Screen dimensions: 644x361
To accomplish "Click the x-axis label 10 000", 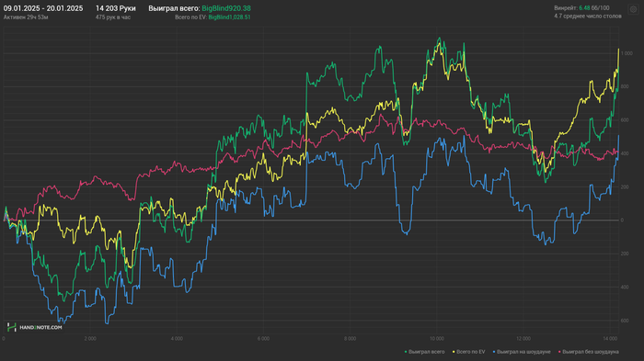I will [437, 338].
